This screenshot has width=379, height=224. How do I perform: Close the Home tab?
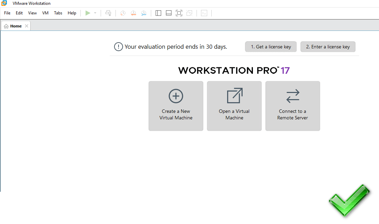click(x=26, y=25)
